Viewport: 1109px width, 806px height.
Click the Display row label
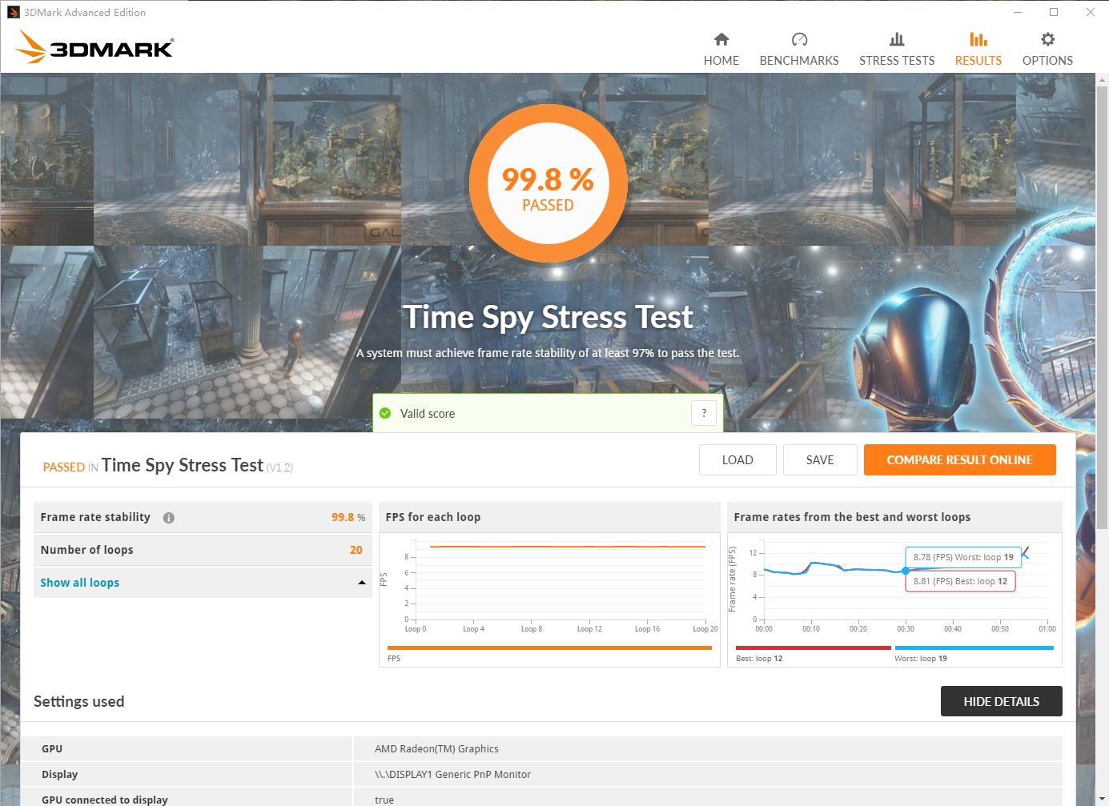[x=60, y=775]
